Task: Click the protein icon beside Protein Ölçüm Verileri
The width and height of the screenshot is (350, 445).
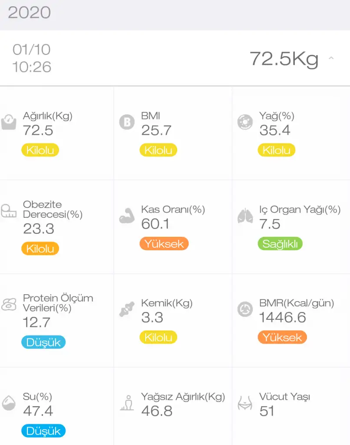Action: (x=8, y=305)
